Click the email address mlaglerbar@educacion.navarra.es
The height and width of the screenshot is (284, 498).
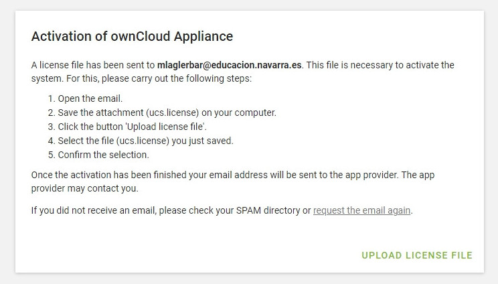click(x=230, y=65)
